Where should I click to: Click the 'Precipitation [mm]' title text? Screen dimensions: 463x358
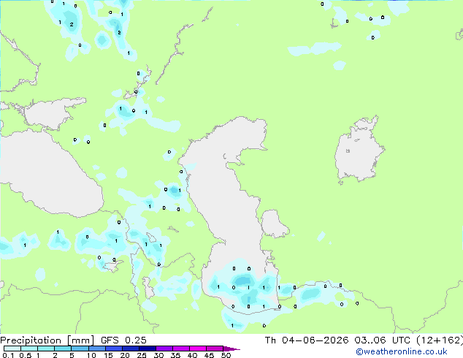click(47, 340)
